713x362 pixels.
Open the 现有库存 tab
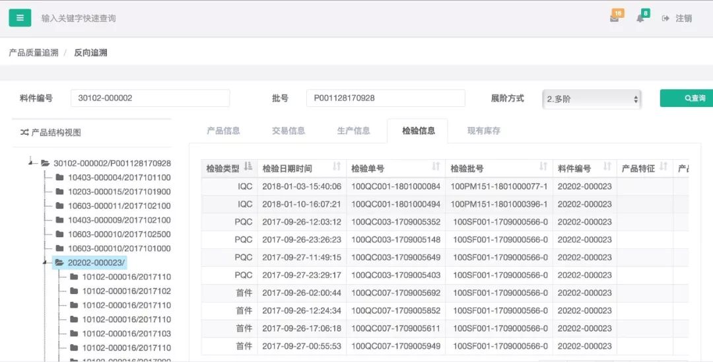point(484,131)
